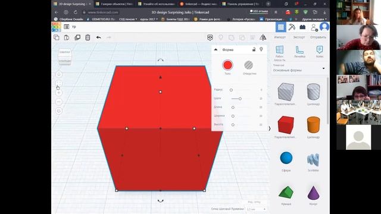Click the Высота slider handle
This screenshot has width=381, height=214.
233,125
